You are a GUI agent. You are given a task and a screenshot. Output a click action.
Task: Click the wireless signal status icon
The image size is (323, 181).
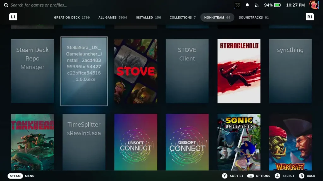point(256,5)
